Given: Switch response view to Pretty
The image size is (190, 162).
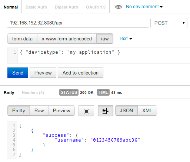Looking at the screenshot, I should (x=19, y=110).
